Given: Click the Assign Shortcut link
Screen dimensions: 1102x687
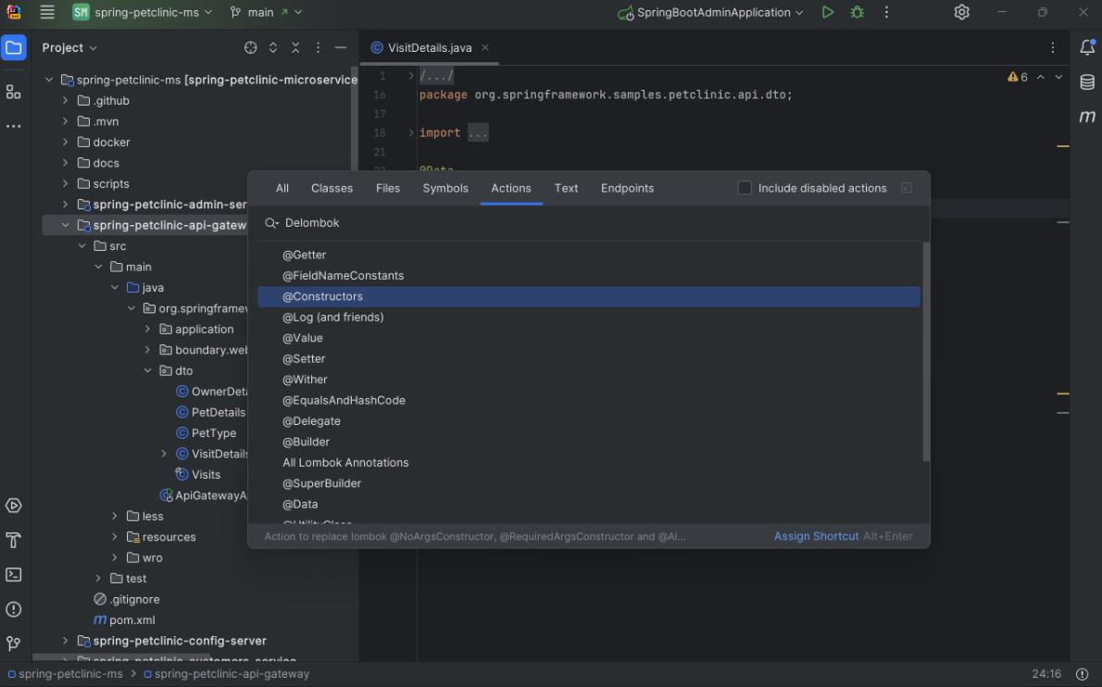Looking at the screenshot, I should point(816,536).
